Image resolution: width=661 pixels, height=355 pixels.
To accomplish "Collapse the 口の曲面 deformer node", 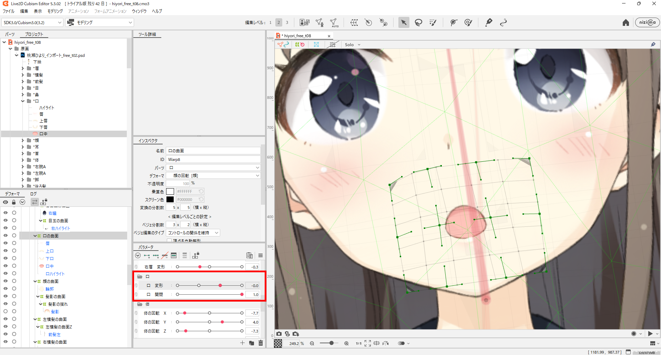I will (35, 236).
